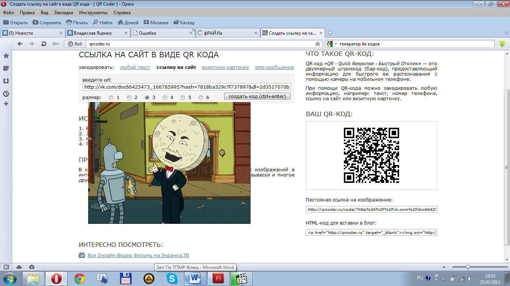Viewport: 510px width, 286px height.
Task: Click the green downloads arrow icon
Action: (502, 44)
